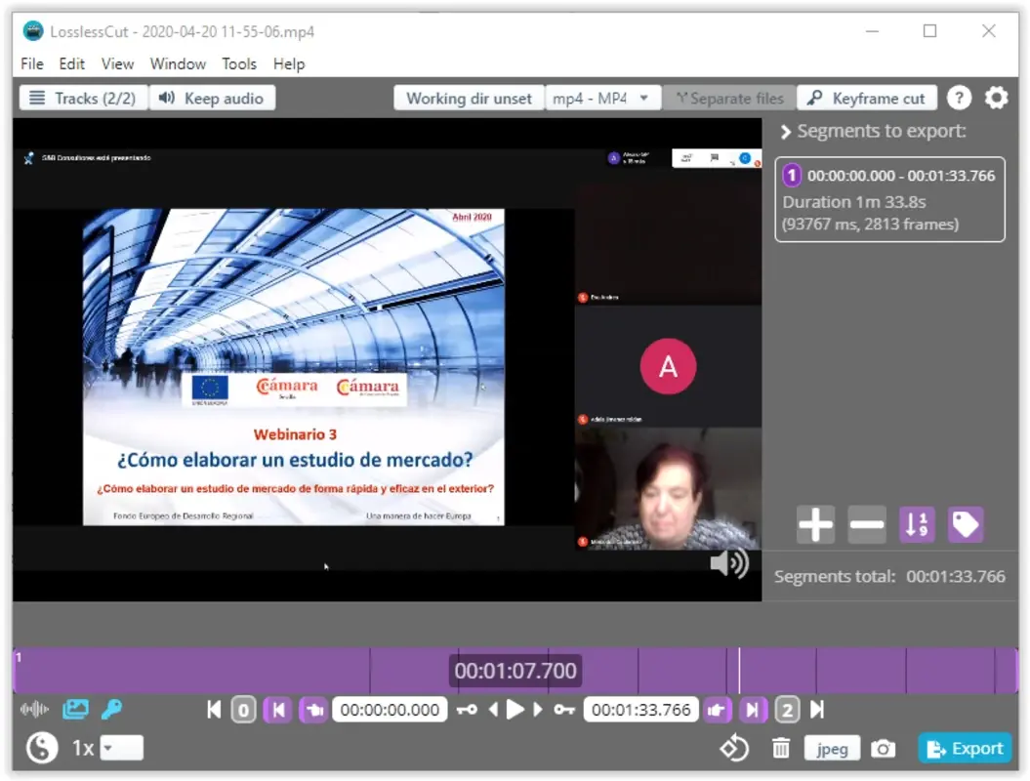Sort segments using the 1-9 sort icon
1030x781 pixels.
pos(916,524)
